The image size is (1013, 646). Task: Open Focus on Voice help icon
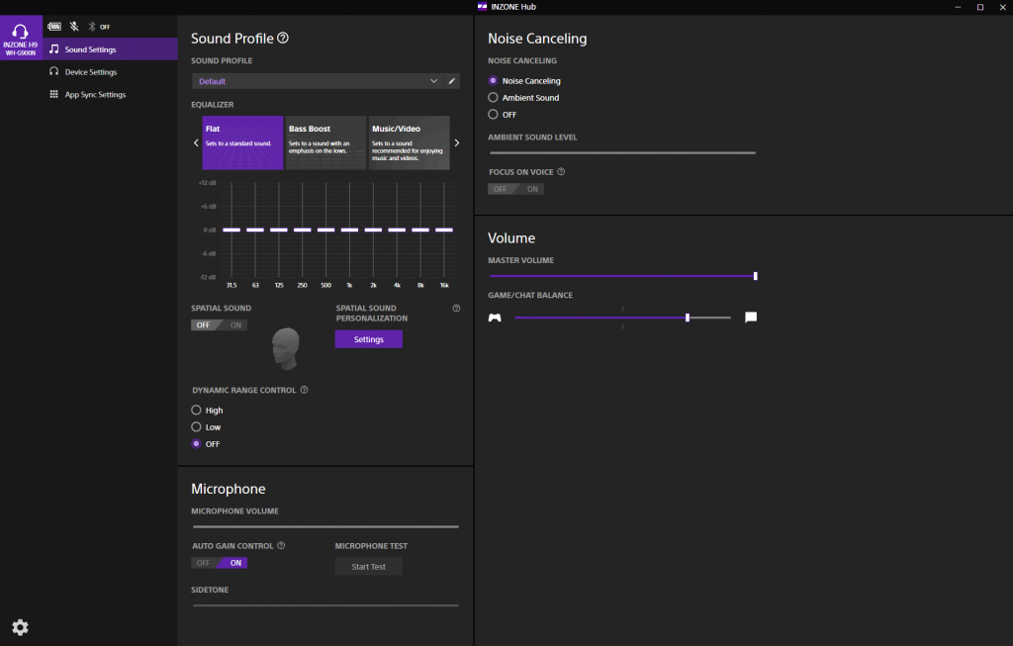561,172
